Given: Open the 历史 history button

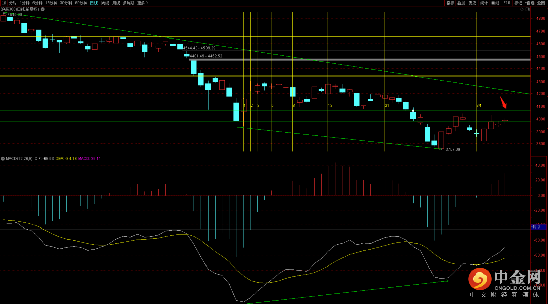Looking at the screenshot, I should point(472,3).
